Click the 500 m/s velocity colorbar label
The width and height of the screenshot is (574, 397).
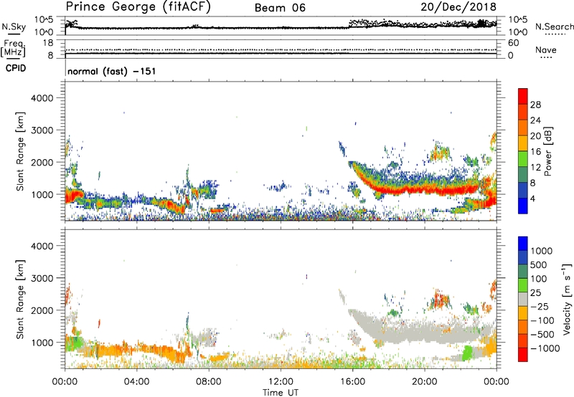point(539,264)
